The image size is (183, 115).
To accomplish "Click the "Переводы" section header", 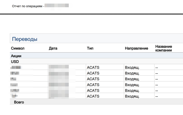I will 25,39.
